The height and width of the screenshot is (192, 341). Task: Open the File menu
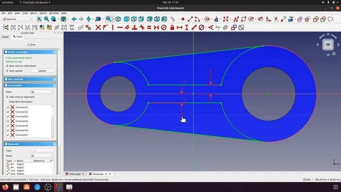tap(4, 13)
